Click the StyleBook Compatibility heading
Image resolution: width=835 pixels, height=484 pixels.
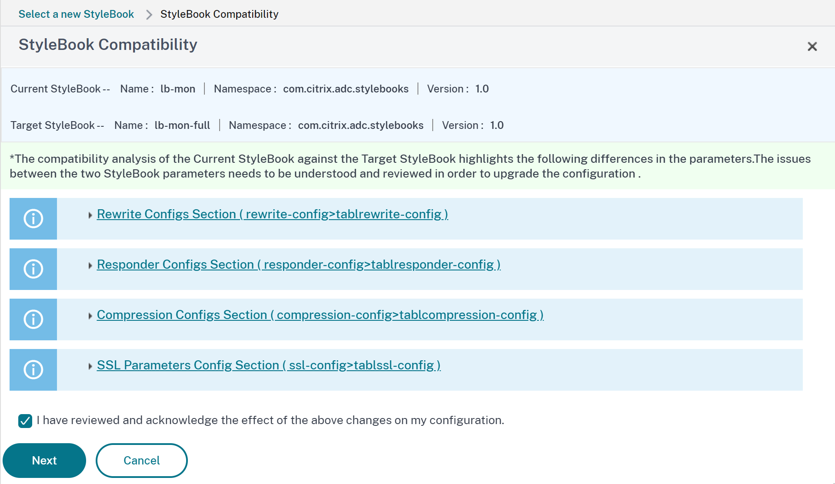pyautogui.click(x=108, y=45)
